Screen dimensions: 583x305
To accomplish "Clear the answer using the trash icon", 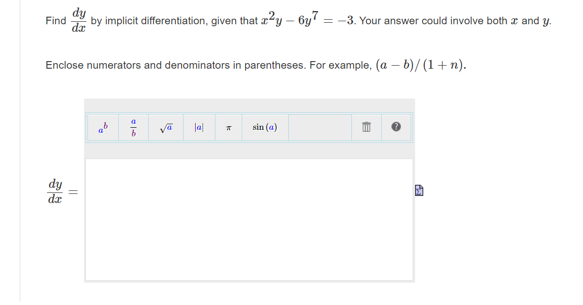I will 366,127.
